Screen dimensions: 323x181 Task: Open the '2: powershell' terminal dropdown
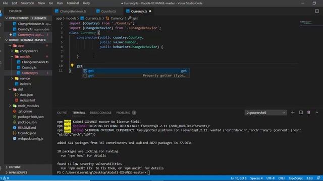coord(265,113)
